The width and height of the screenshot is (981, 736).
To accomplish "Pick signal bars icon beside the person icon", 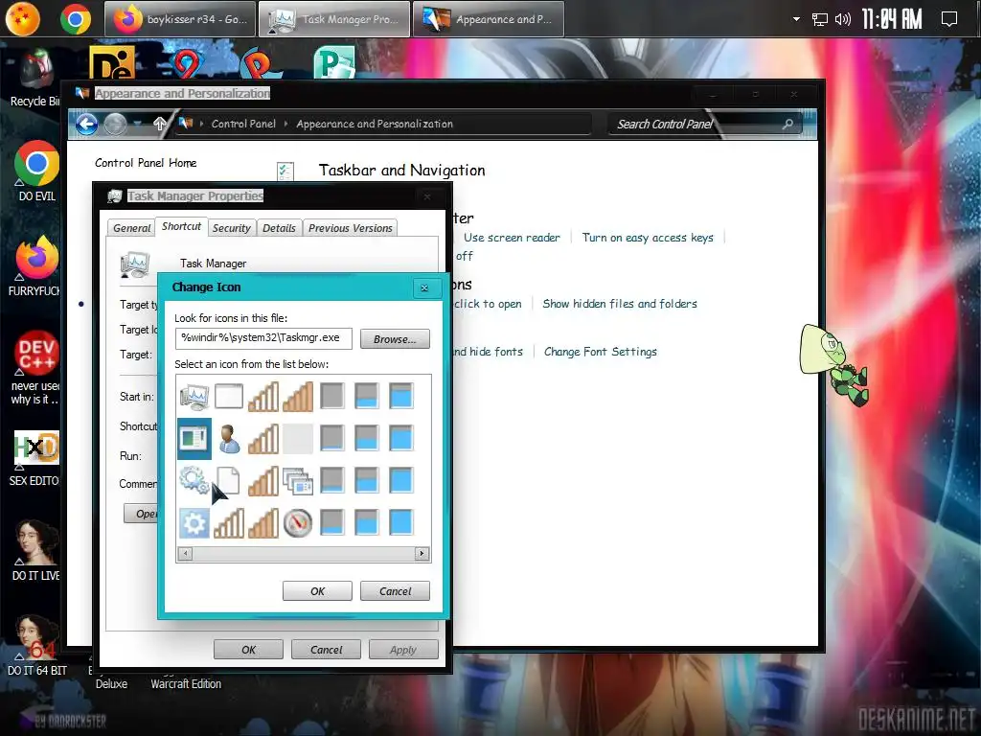I will tap(263, 439).
